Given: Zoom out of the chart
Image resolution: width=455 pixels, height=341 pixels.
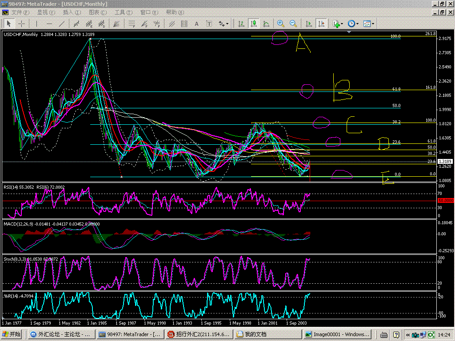Looking at the screenshot, I should [293, 24].
